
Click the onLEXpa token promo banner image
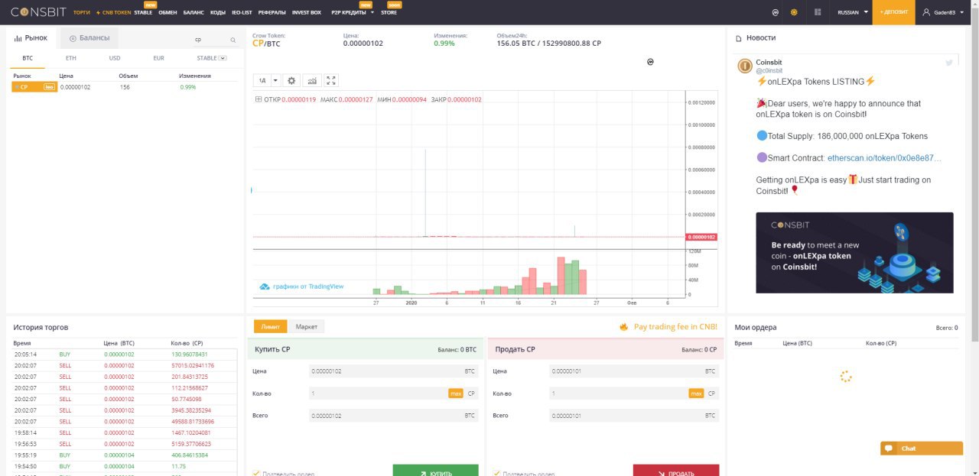click(x=854, y=253)
